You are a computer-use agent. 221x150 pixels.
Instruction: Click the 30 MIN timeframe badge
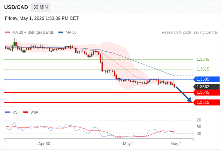click(x=40, y=7)
